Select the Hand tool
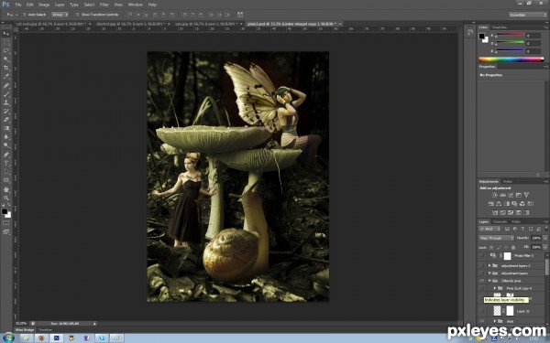The width and height of the screenshot is (550, 343). click(x=6, y=189)
